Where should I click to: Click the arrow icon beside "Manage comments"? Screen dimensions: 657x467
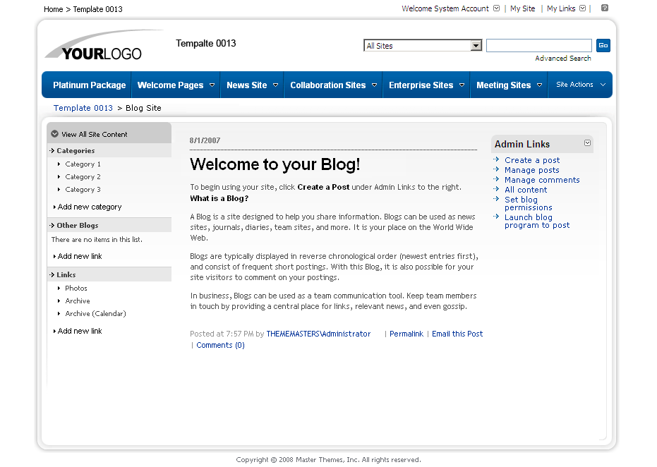pos(497,180)
